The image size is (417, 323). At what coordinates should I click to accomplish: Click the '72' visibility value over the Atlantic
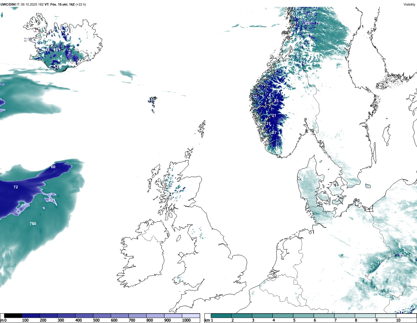(16, 187)
